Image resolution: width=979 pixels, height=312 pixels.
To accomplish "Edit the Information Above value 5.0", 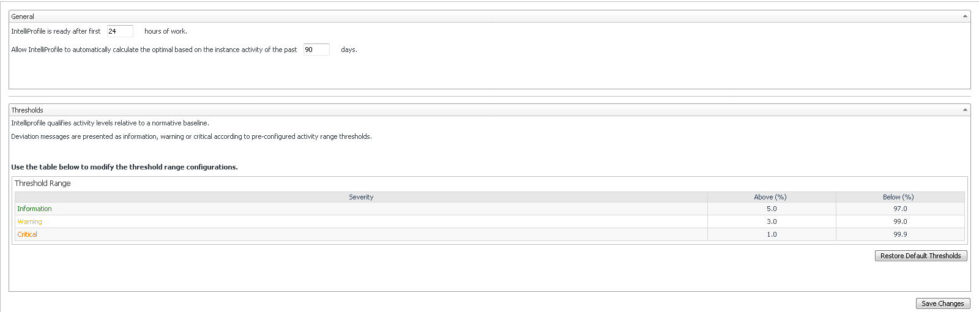I will coord(772,209).
